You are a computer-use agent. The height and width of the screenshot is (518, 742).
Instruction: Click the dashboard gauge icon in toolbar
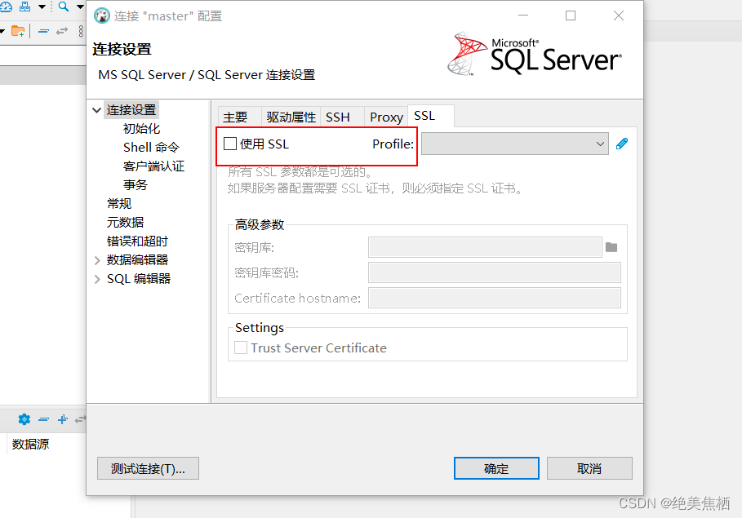tap(5, 7)
